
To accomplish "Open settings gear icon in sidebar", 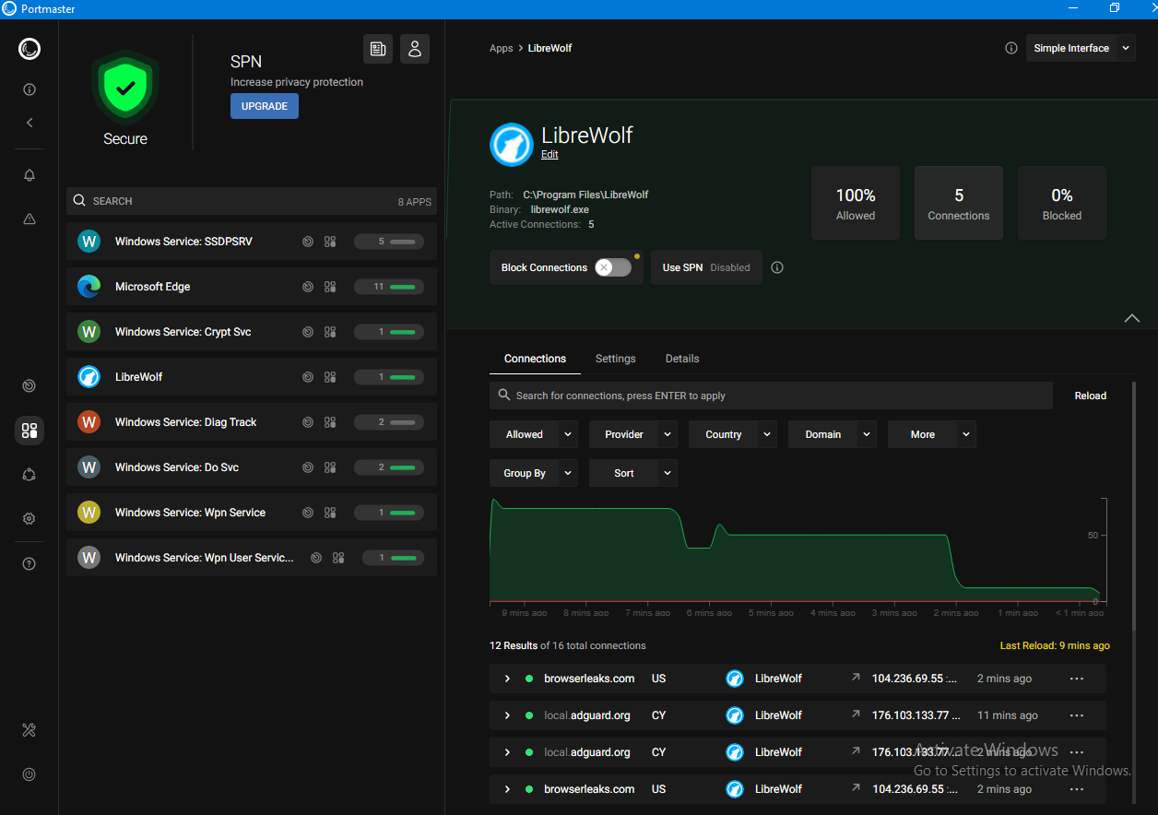I will point(30,519).
